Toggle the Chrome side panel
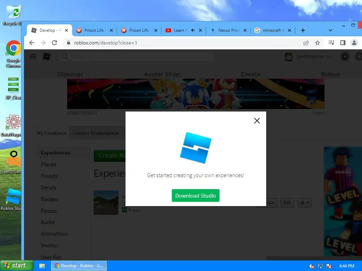Image resolution: width=362 pixels, height=271 pixels. click(343, 43)
